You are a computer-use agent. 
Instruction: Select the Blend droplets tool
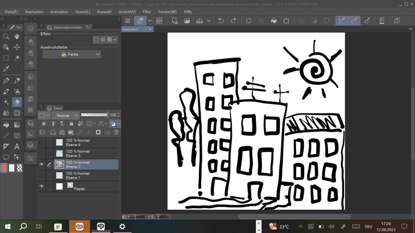[6, 113]
